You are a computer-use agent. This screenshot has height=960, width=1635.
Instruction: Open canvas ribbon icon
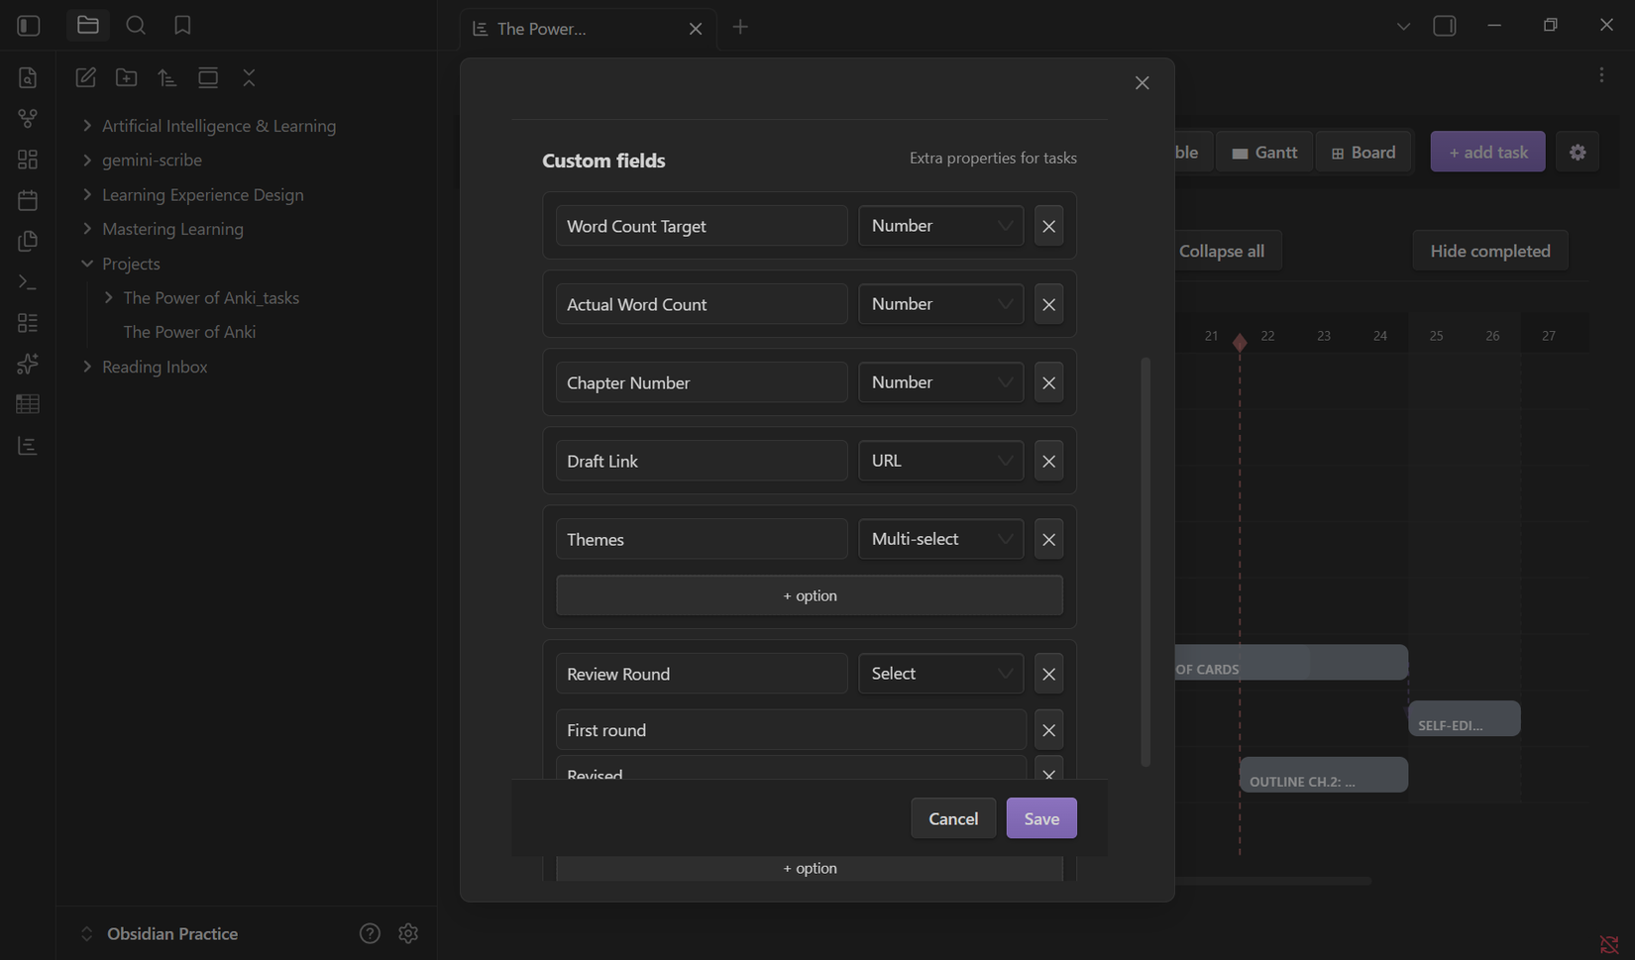pyautogui.click(x=28, y=160)
